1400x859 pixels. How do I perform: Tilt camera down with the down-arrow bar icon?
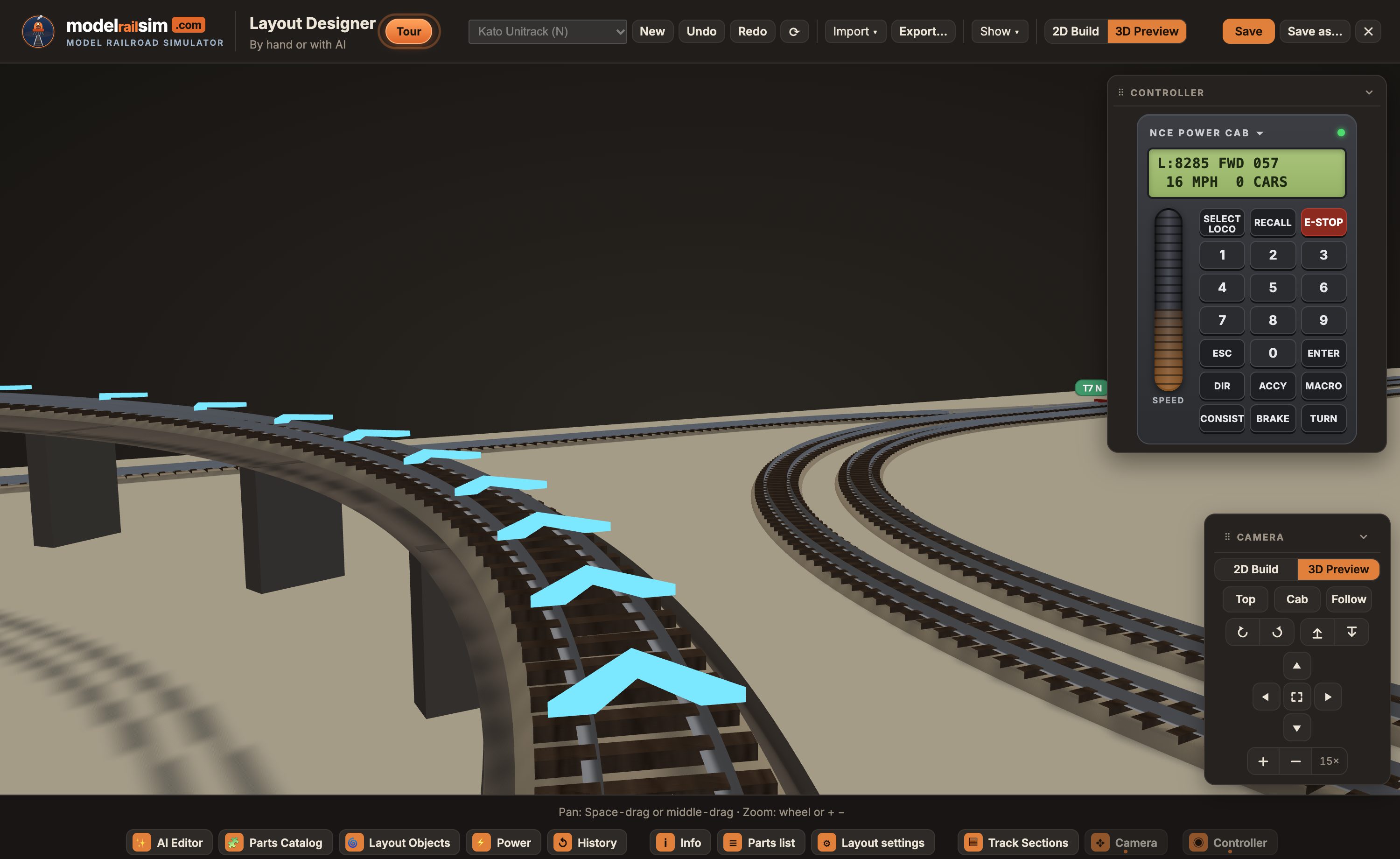[1351, 632]
